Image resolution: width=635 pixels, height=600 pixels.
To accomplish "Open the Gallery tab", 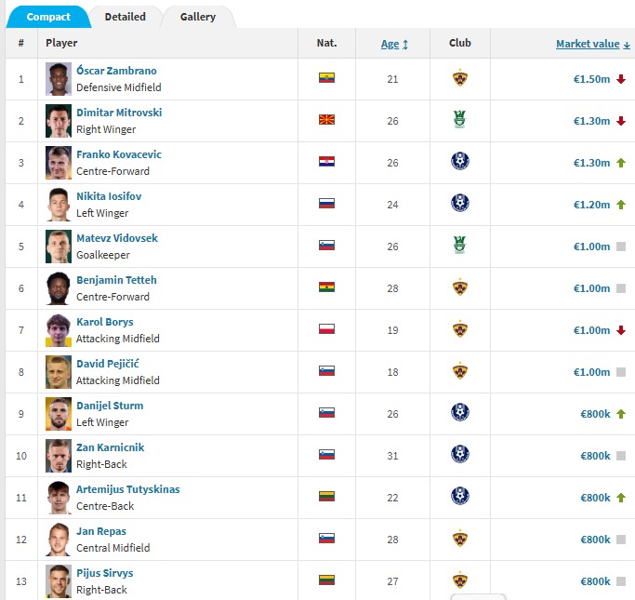I will coord(197,17).
